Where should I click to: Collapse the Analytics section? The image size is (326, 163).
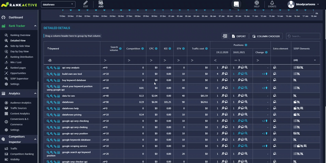(x=35, y=94)
